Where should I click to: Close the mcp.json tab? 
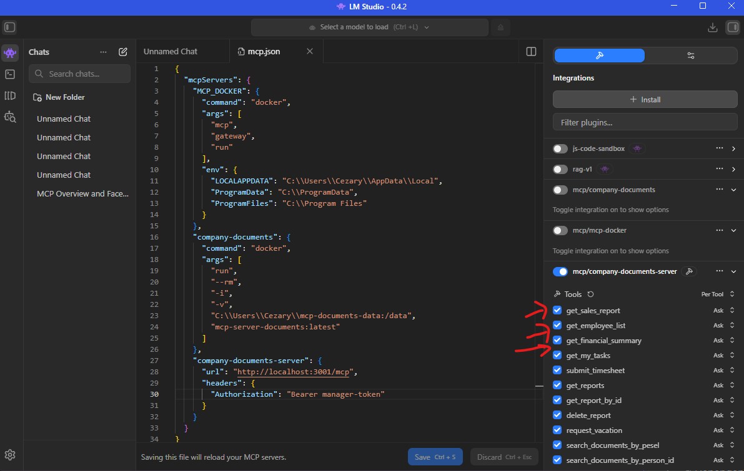pyautogui.click(x=310, y=51)
